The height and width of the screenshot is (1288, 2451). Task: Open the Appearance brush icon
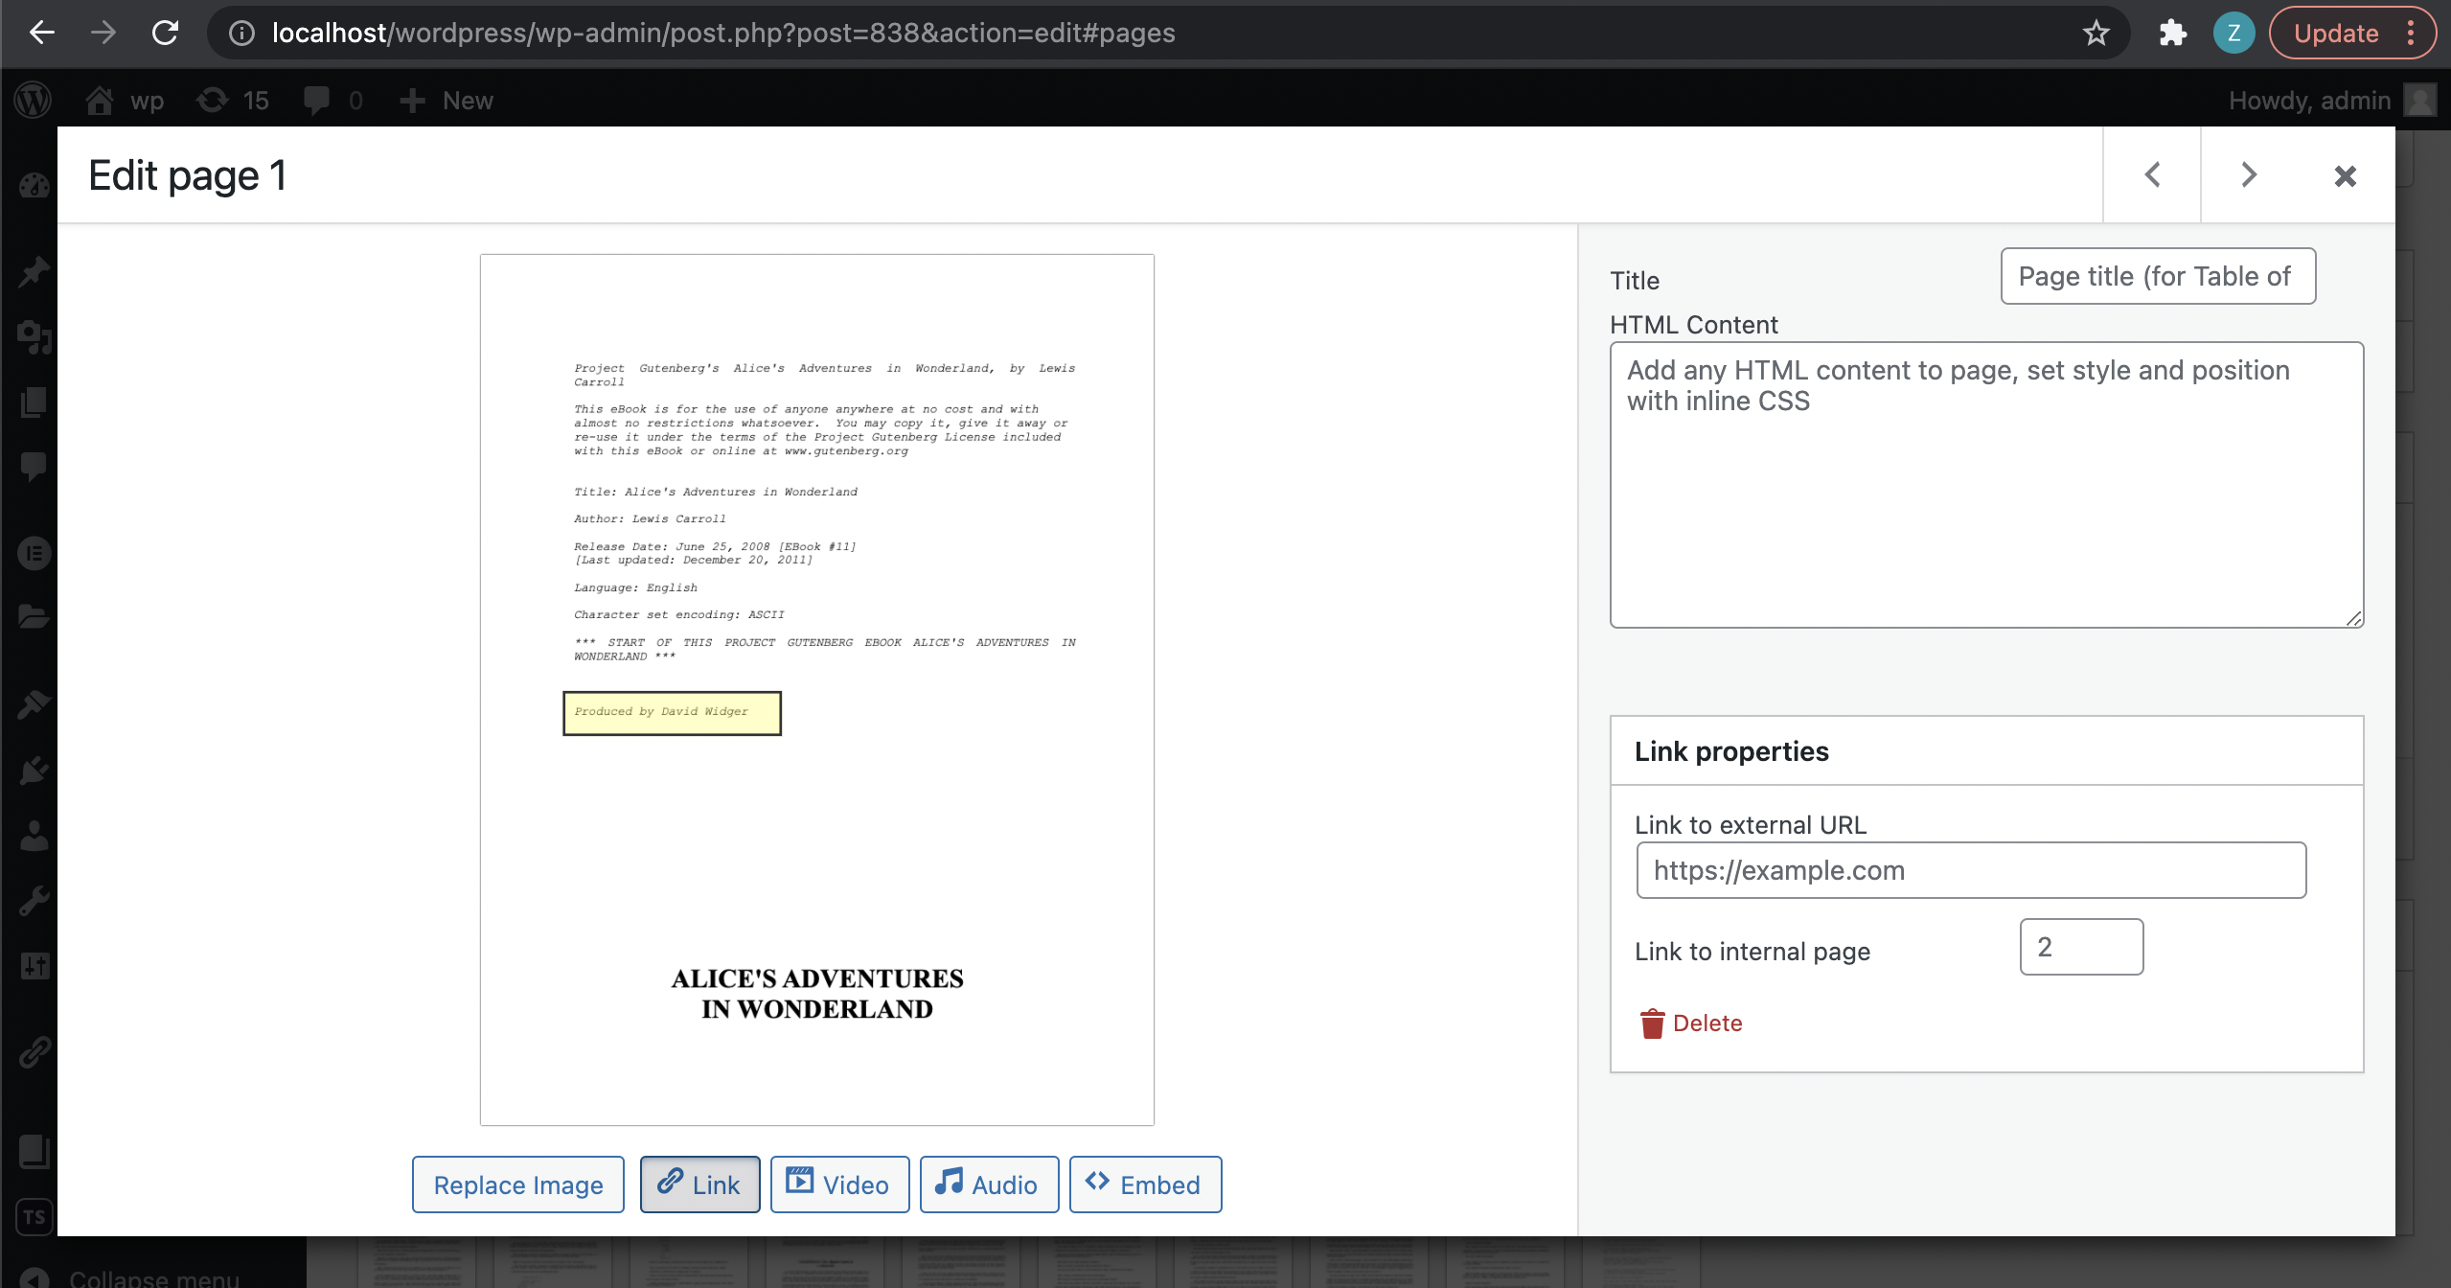coord(34,704)
